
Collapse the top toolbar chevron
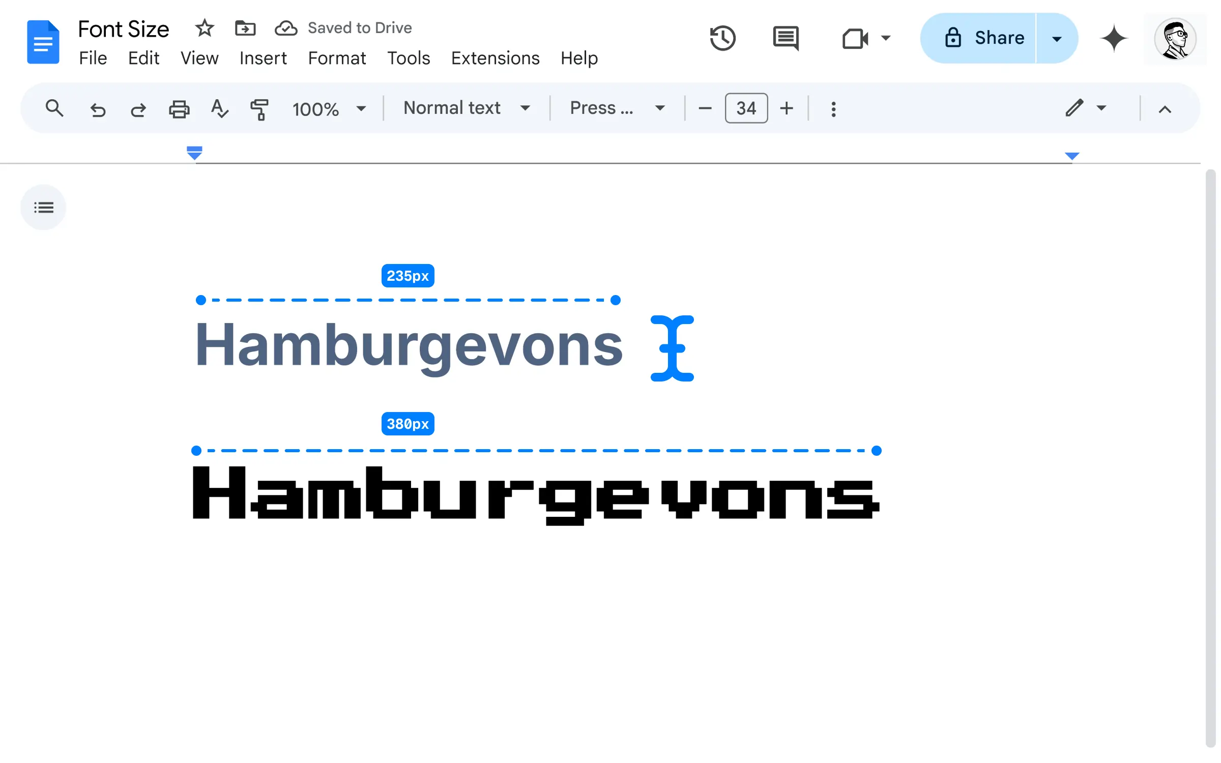[x=1165, y=108]
